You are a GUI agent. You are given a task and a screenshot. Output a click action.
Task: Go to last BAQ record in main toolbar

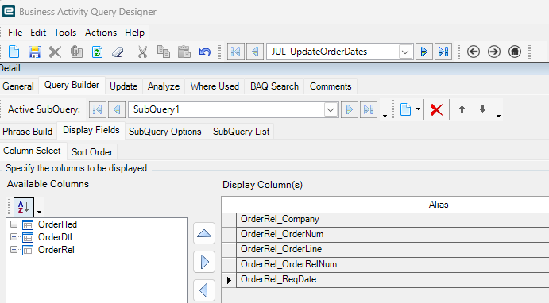point(443,52)
